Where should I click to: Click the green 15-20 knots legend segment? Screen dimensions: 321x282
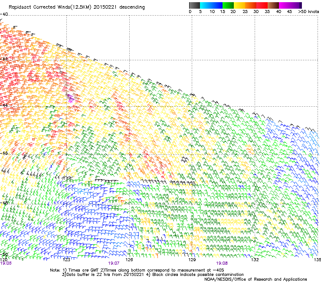(228, 5)
